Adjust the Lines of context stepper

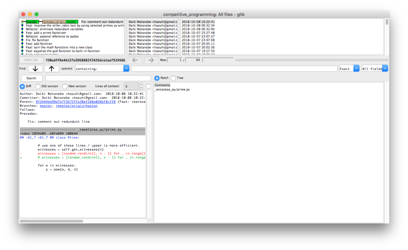(x=141, y=86)
